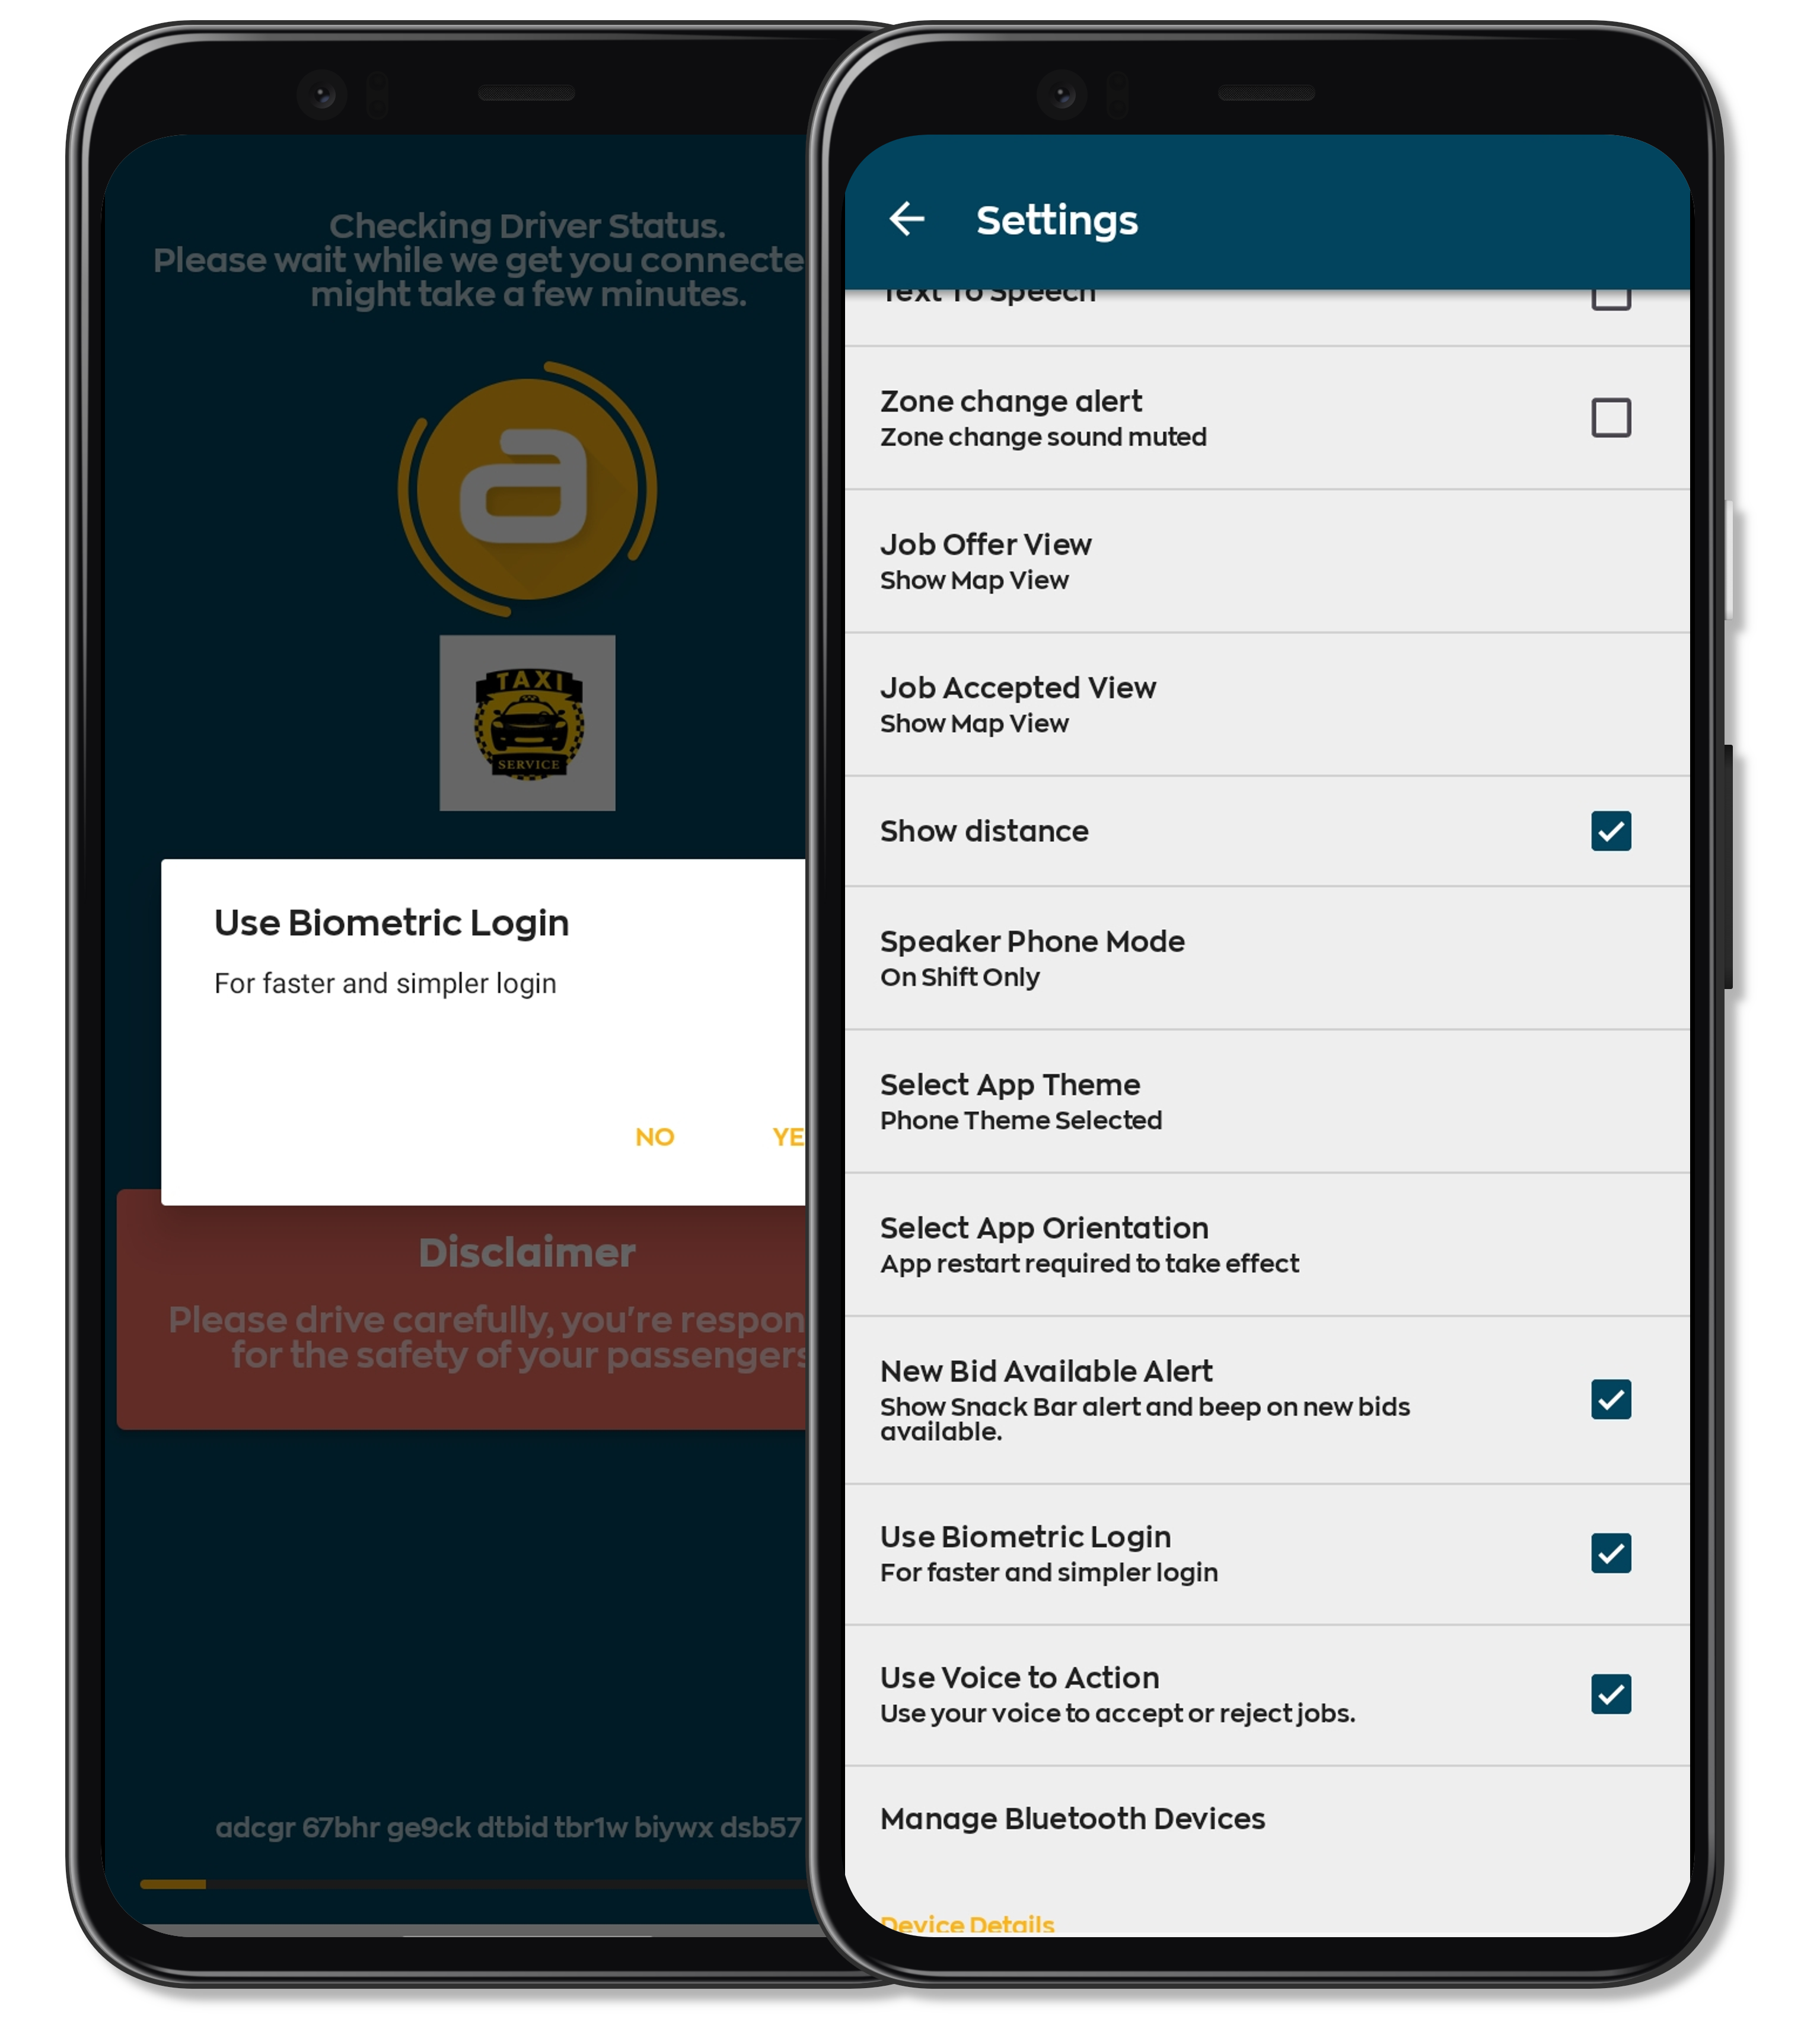Disable the Show distance checkbox
The width and height of the screenshot is (1820, 2035).
pos(1609,831)
